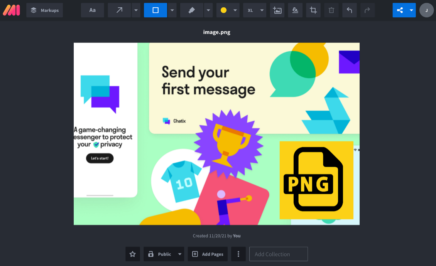Open the XL size dropdown

(x=255, y=10)
